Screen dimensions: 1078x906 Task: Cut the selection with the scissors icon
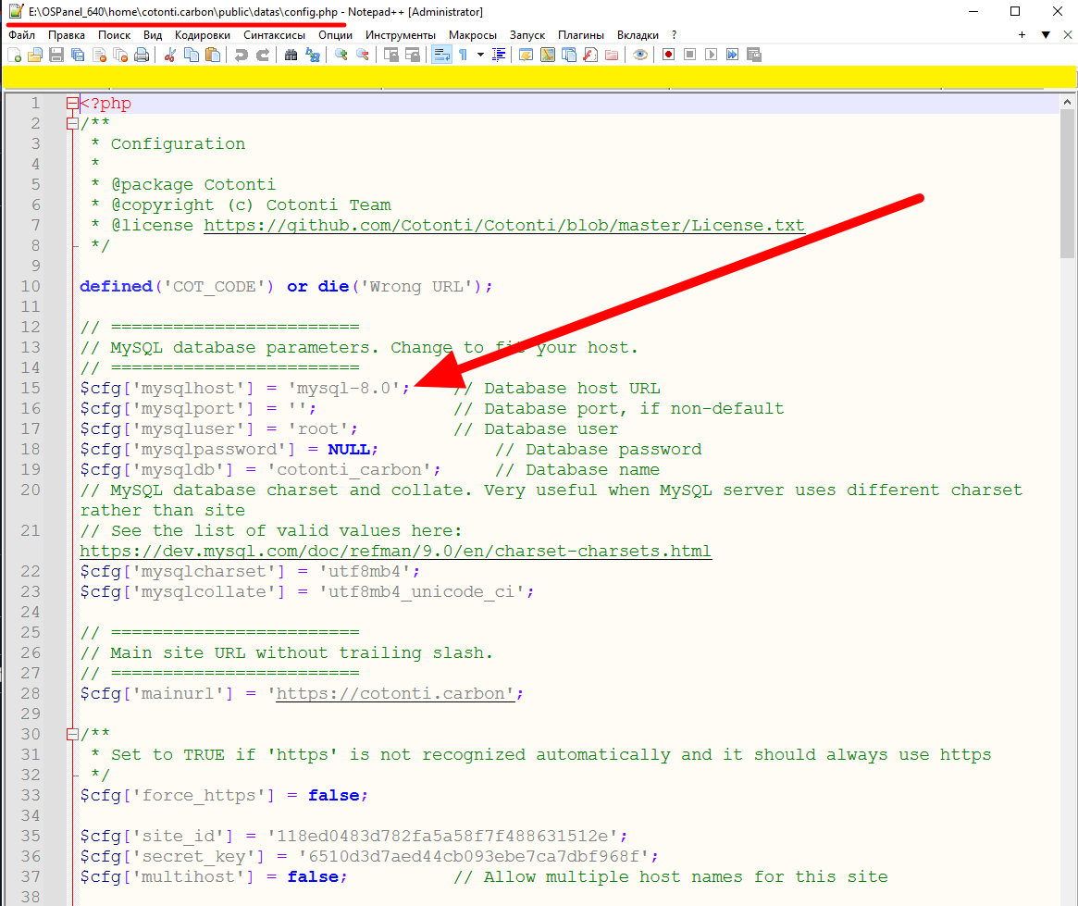170,55
